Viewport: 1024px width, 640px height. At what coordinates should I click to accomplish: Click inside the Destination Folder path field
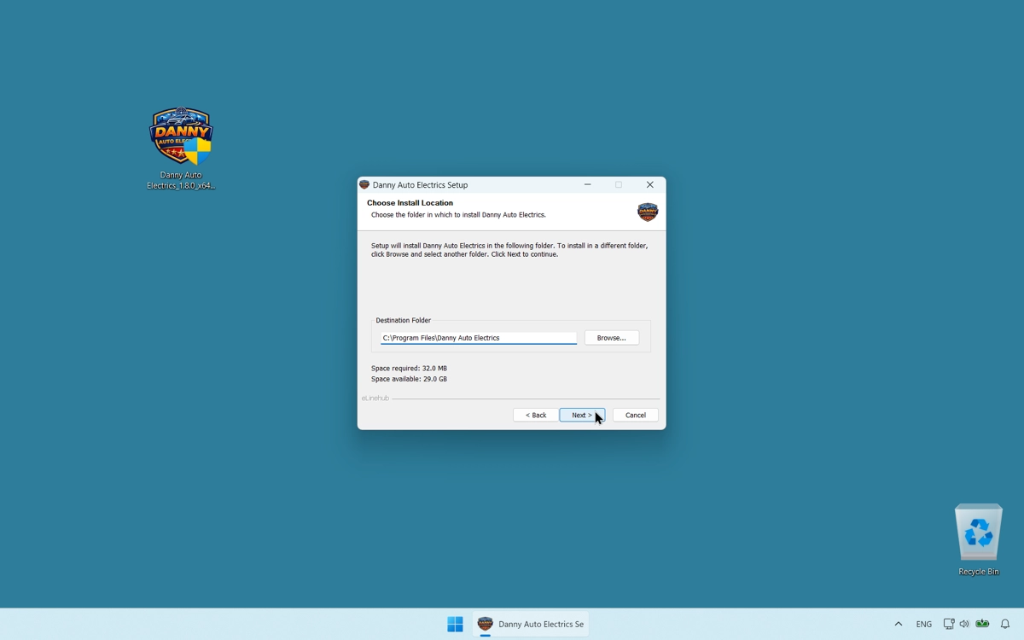[x=479, y=338]
